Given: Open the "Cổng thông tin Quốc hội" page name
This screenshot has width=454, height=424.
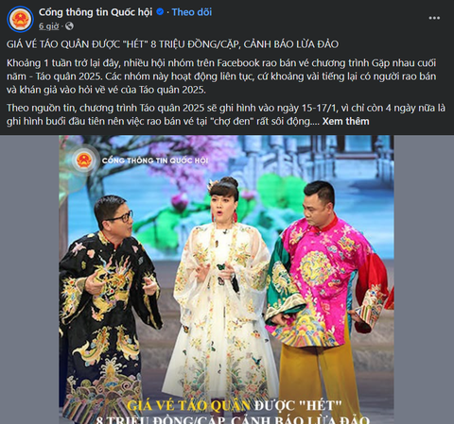Looking at the screenshot, I should click(96, 12).
